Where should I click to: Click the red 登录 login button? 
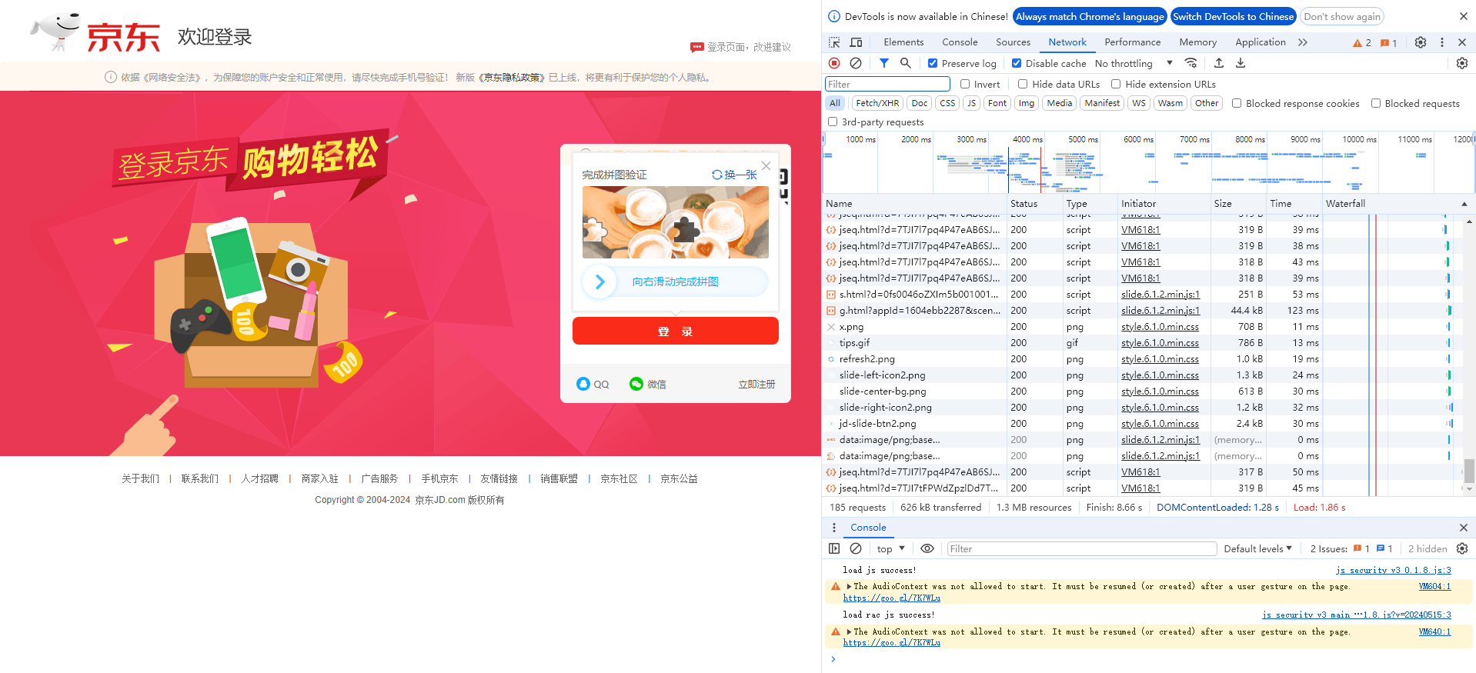click(x=675, y=332)
